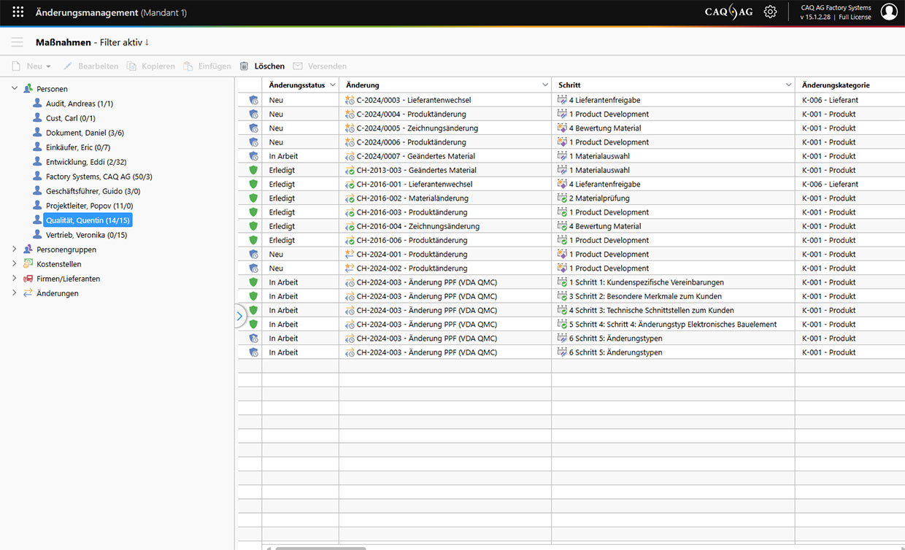Open the Schritt column filter dropdown
905x550 pixels.
click(x=788, y=85)
